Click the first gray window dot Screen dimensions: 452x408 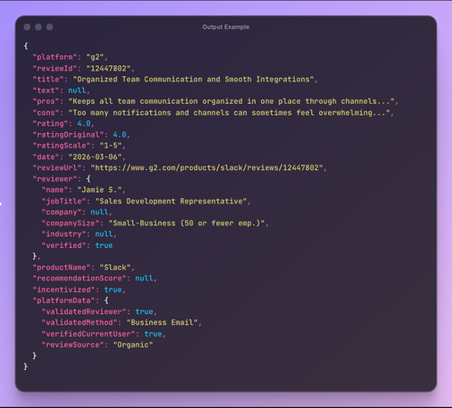point(27,27)
